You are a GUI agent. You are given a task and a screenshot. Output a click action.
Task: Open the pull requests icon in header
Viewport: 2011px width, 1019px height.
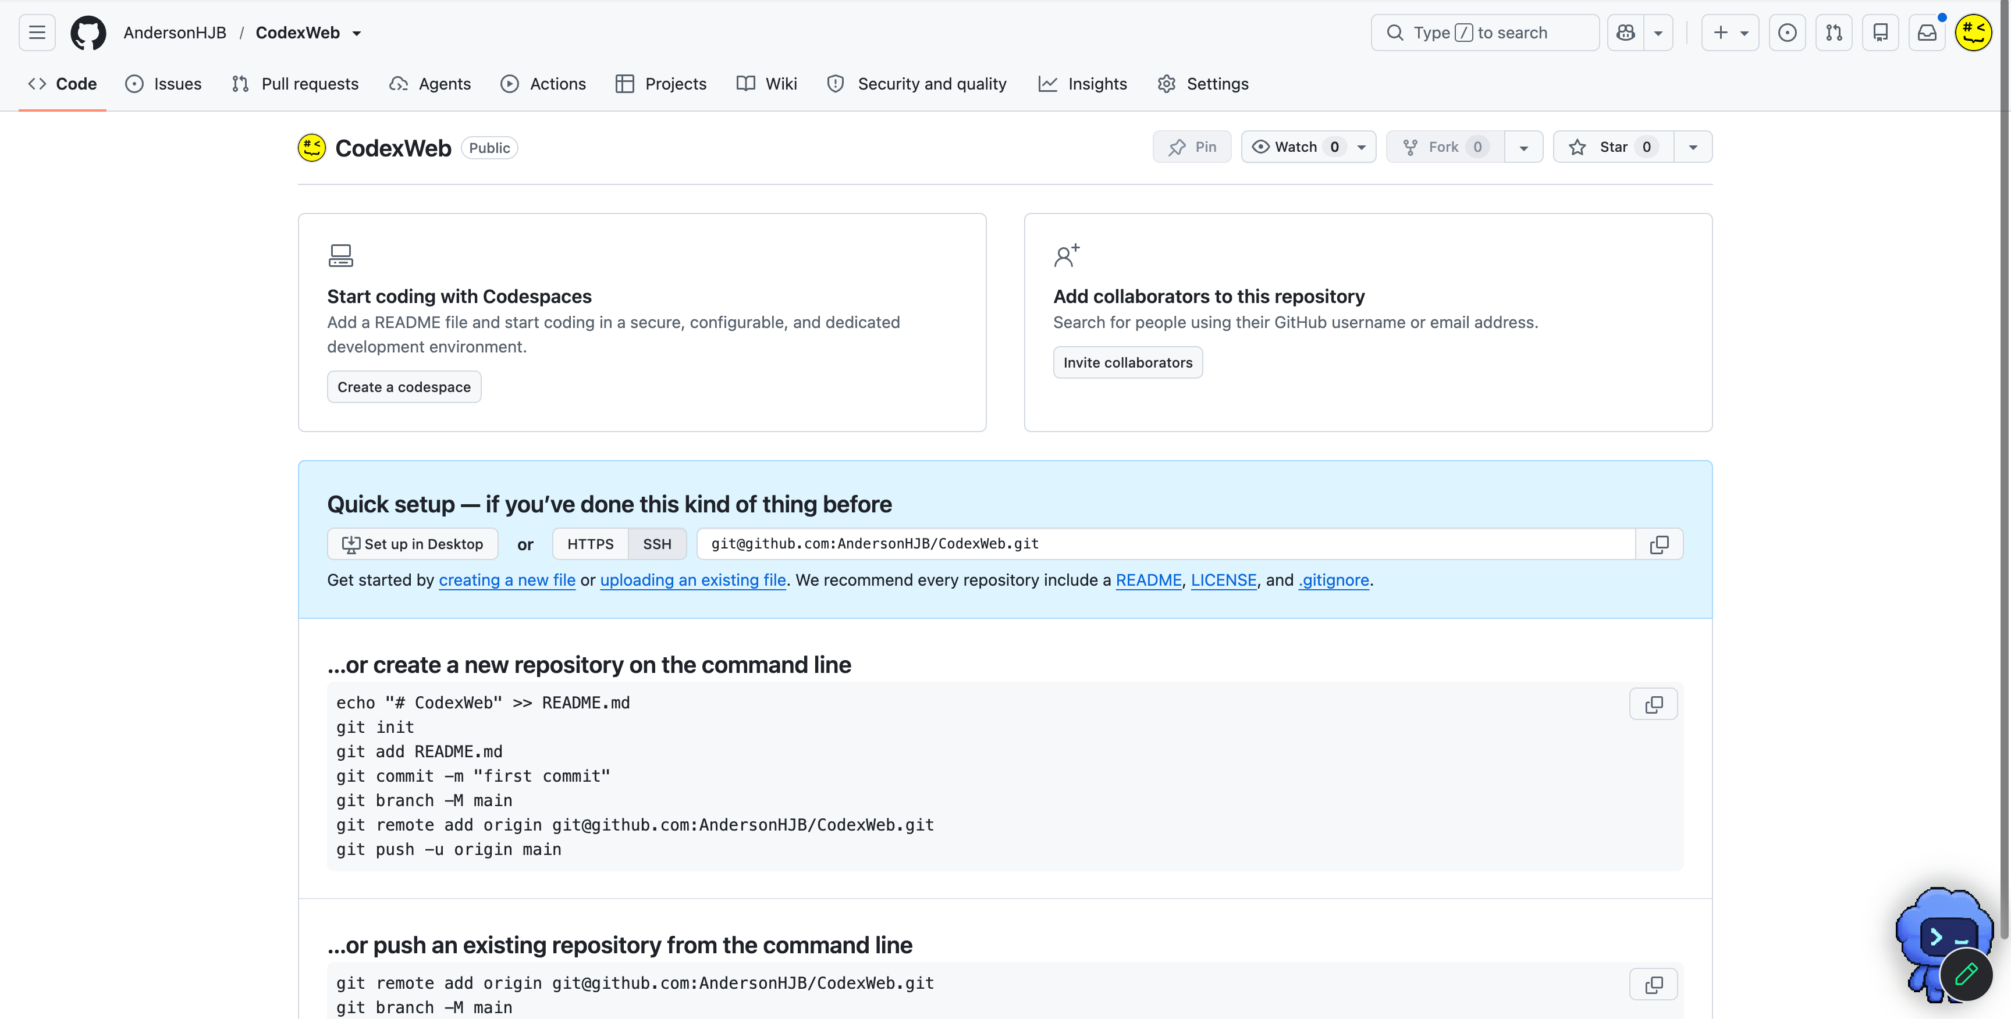point(1834,33)
